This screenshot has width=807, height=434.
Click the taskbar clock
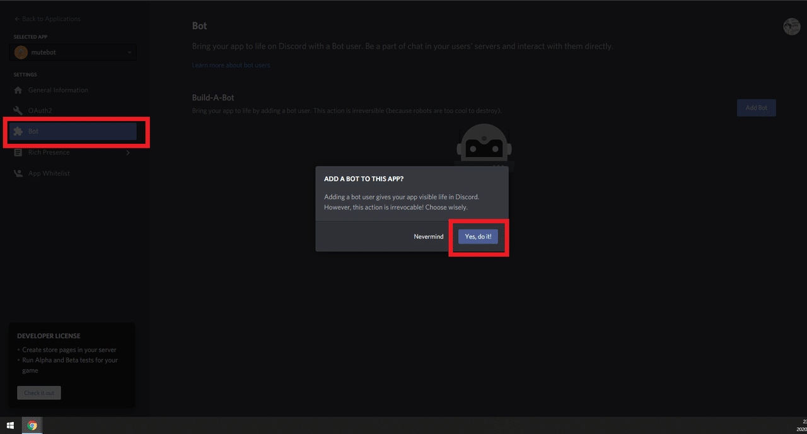802,425
